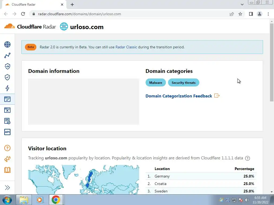Viewport: 274px width, 205px height.
Task: Close the Cloudflare Radar tab
Action: tap(62, 5)
